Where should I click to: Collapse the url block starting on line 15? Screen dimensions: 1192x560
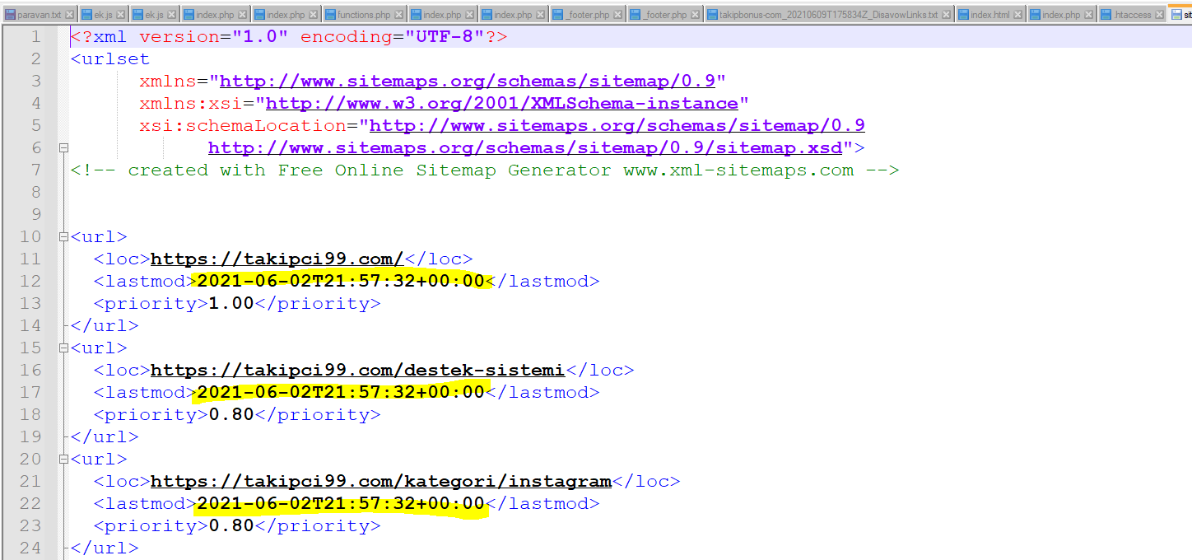(63, 348)
